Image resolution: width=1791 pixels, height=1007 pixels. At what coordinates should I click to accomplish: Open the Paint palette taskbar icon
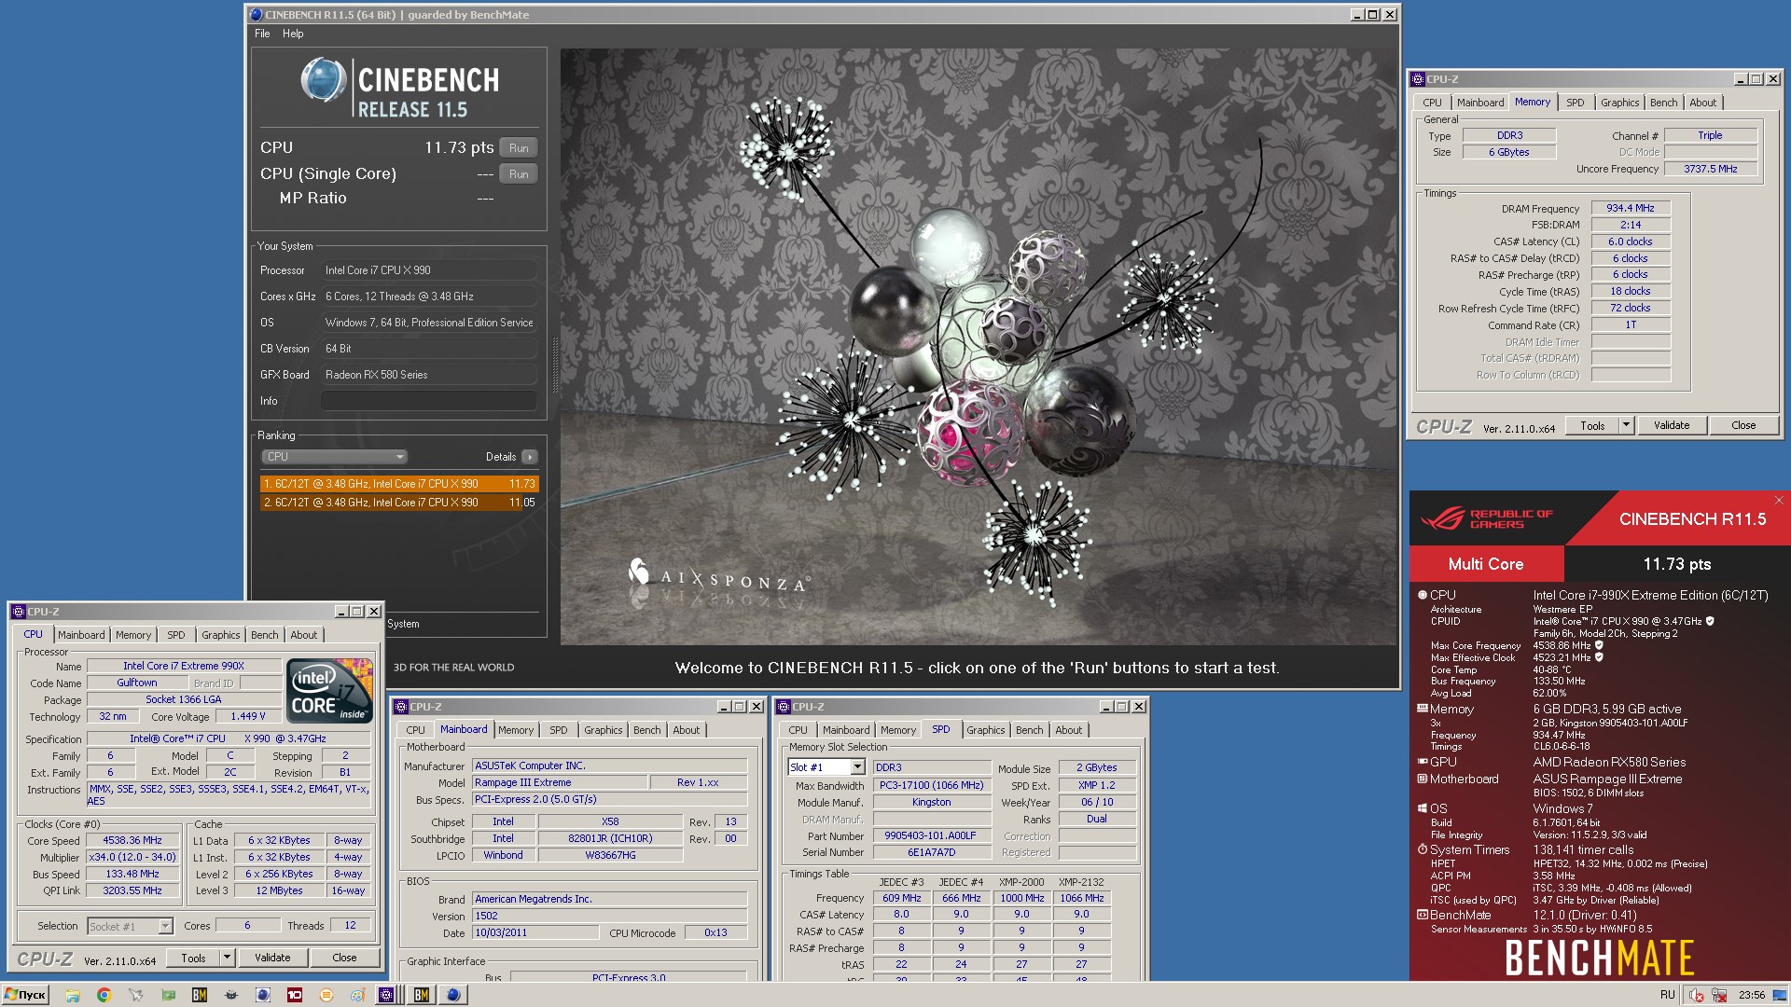(358, 995)
